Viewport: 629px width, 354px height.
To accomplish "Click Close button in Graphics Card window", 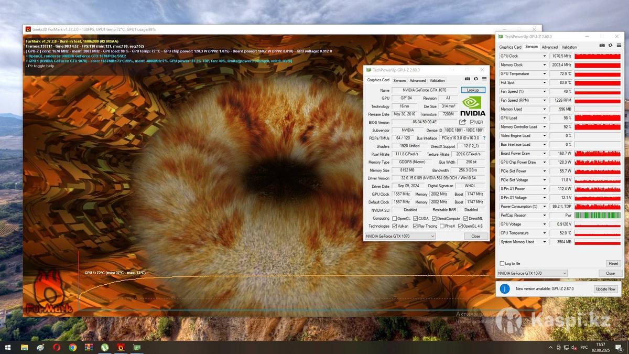I will [x=475, y=236].
